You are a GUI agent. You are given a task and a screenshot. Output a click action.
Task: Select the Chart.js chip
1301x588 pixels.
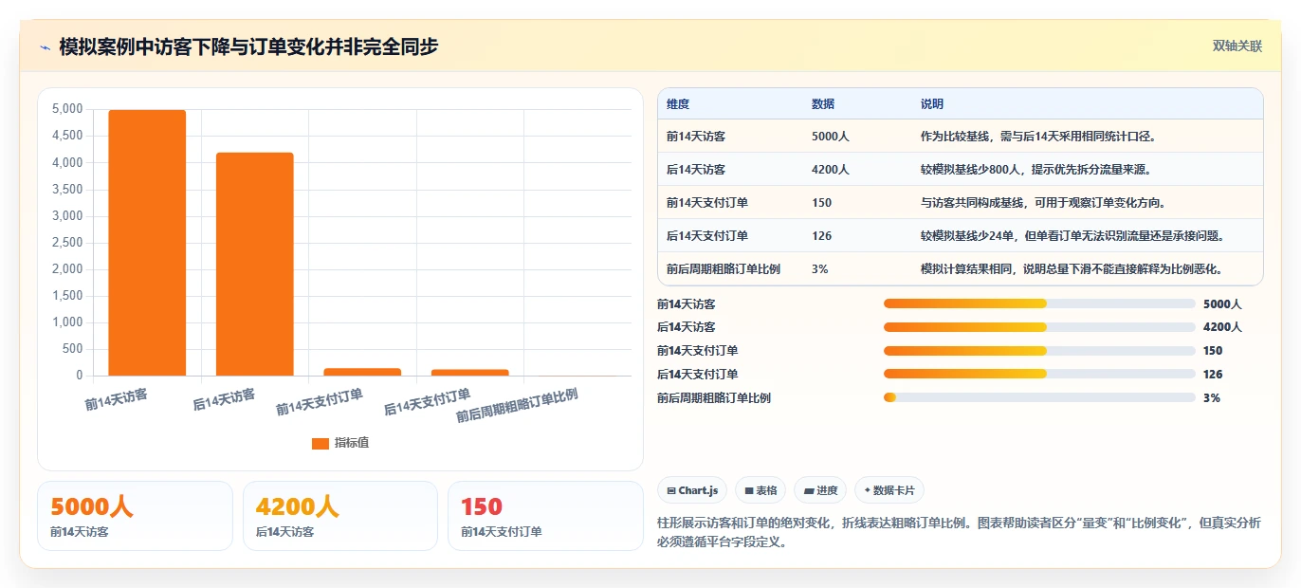692,490
